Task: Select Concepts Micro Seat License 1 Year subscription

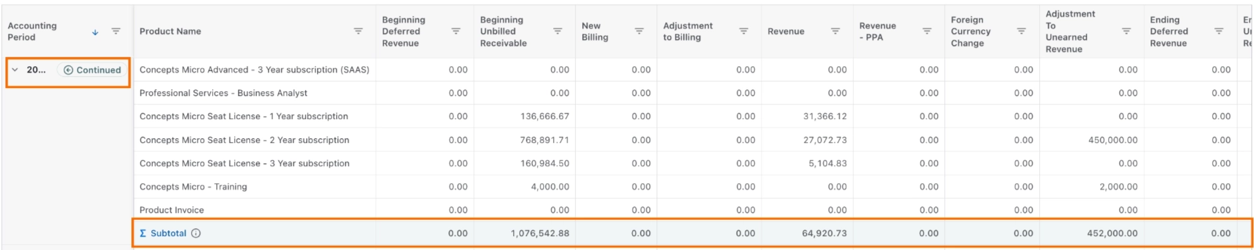Action: pyautogui.click(x=244, y=116)
